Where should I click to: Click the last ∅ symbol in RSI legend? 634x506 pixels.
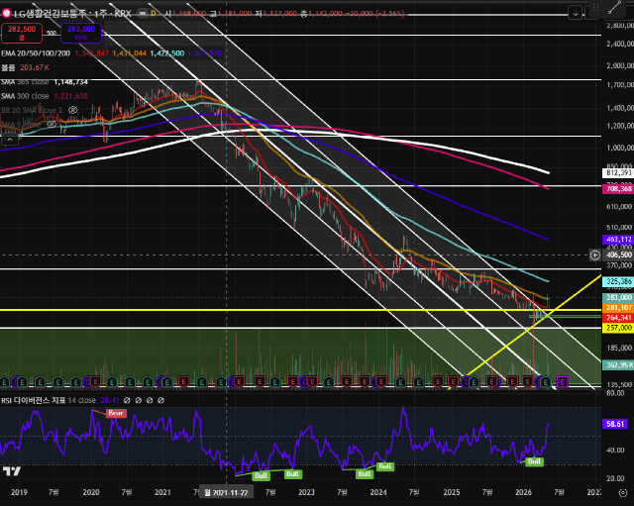tap(160, 400)
